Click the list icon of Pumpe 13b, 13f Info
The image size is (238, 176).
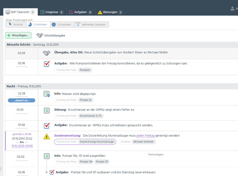point(47,156)
